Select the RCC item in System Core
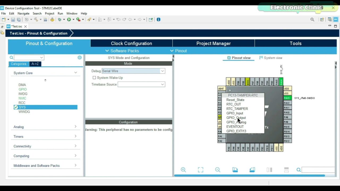The height and width of the screenshot is (191, 340). pyautogui.click(x=22, y=103)
